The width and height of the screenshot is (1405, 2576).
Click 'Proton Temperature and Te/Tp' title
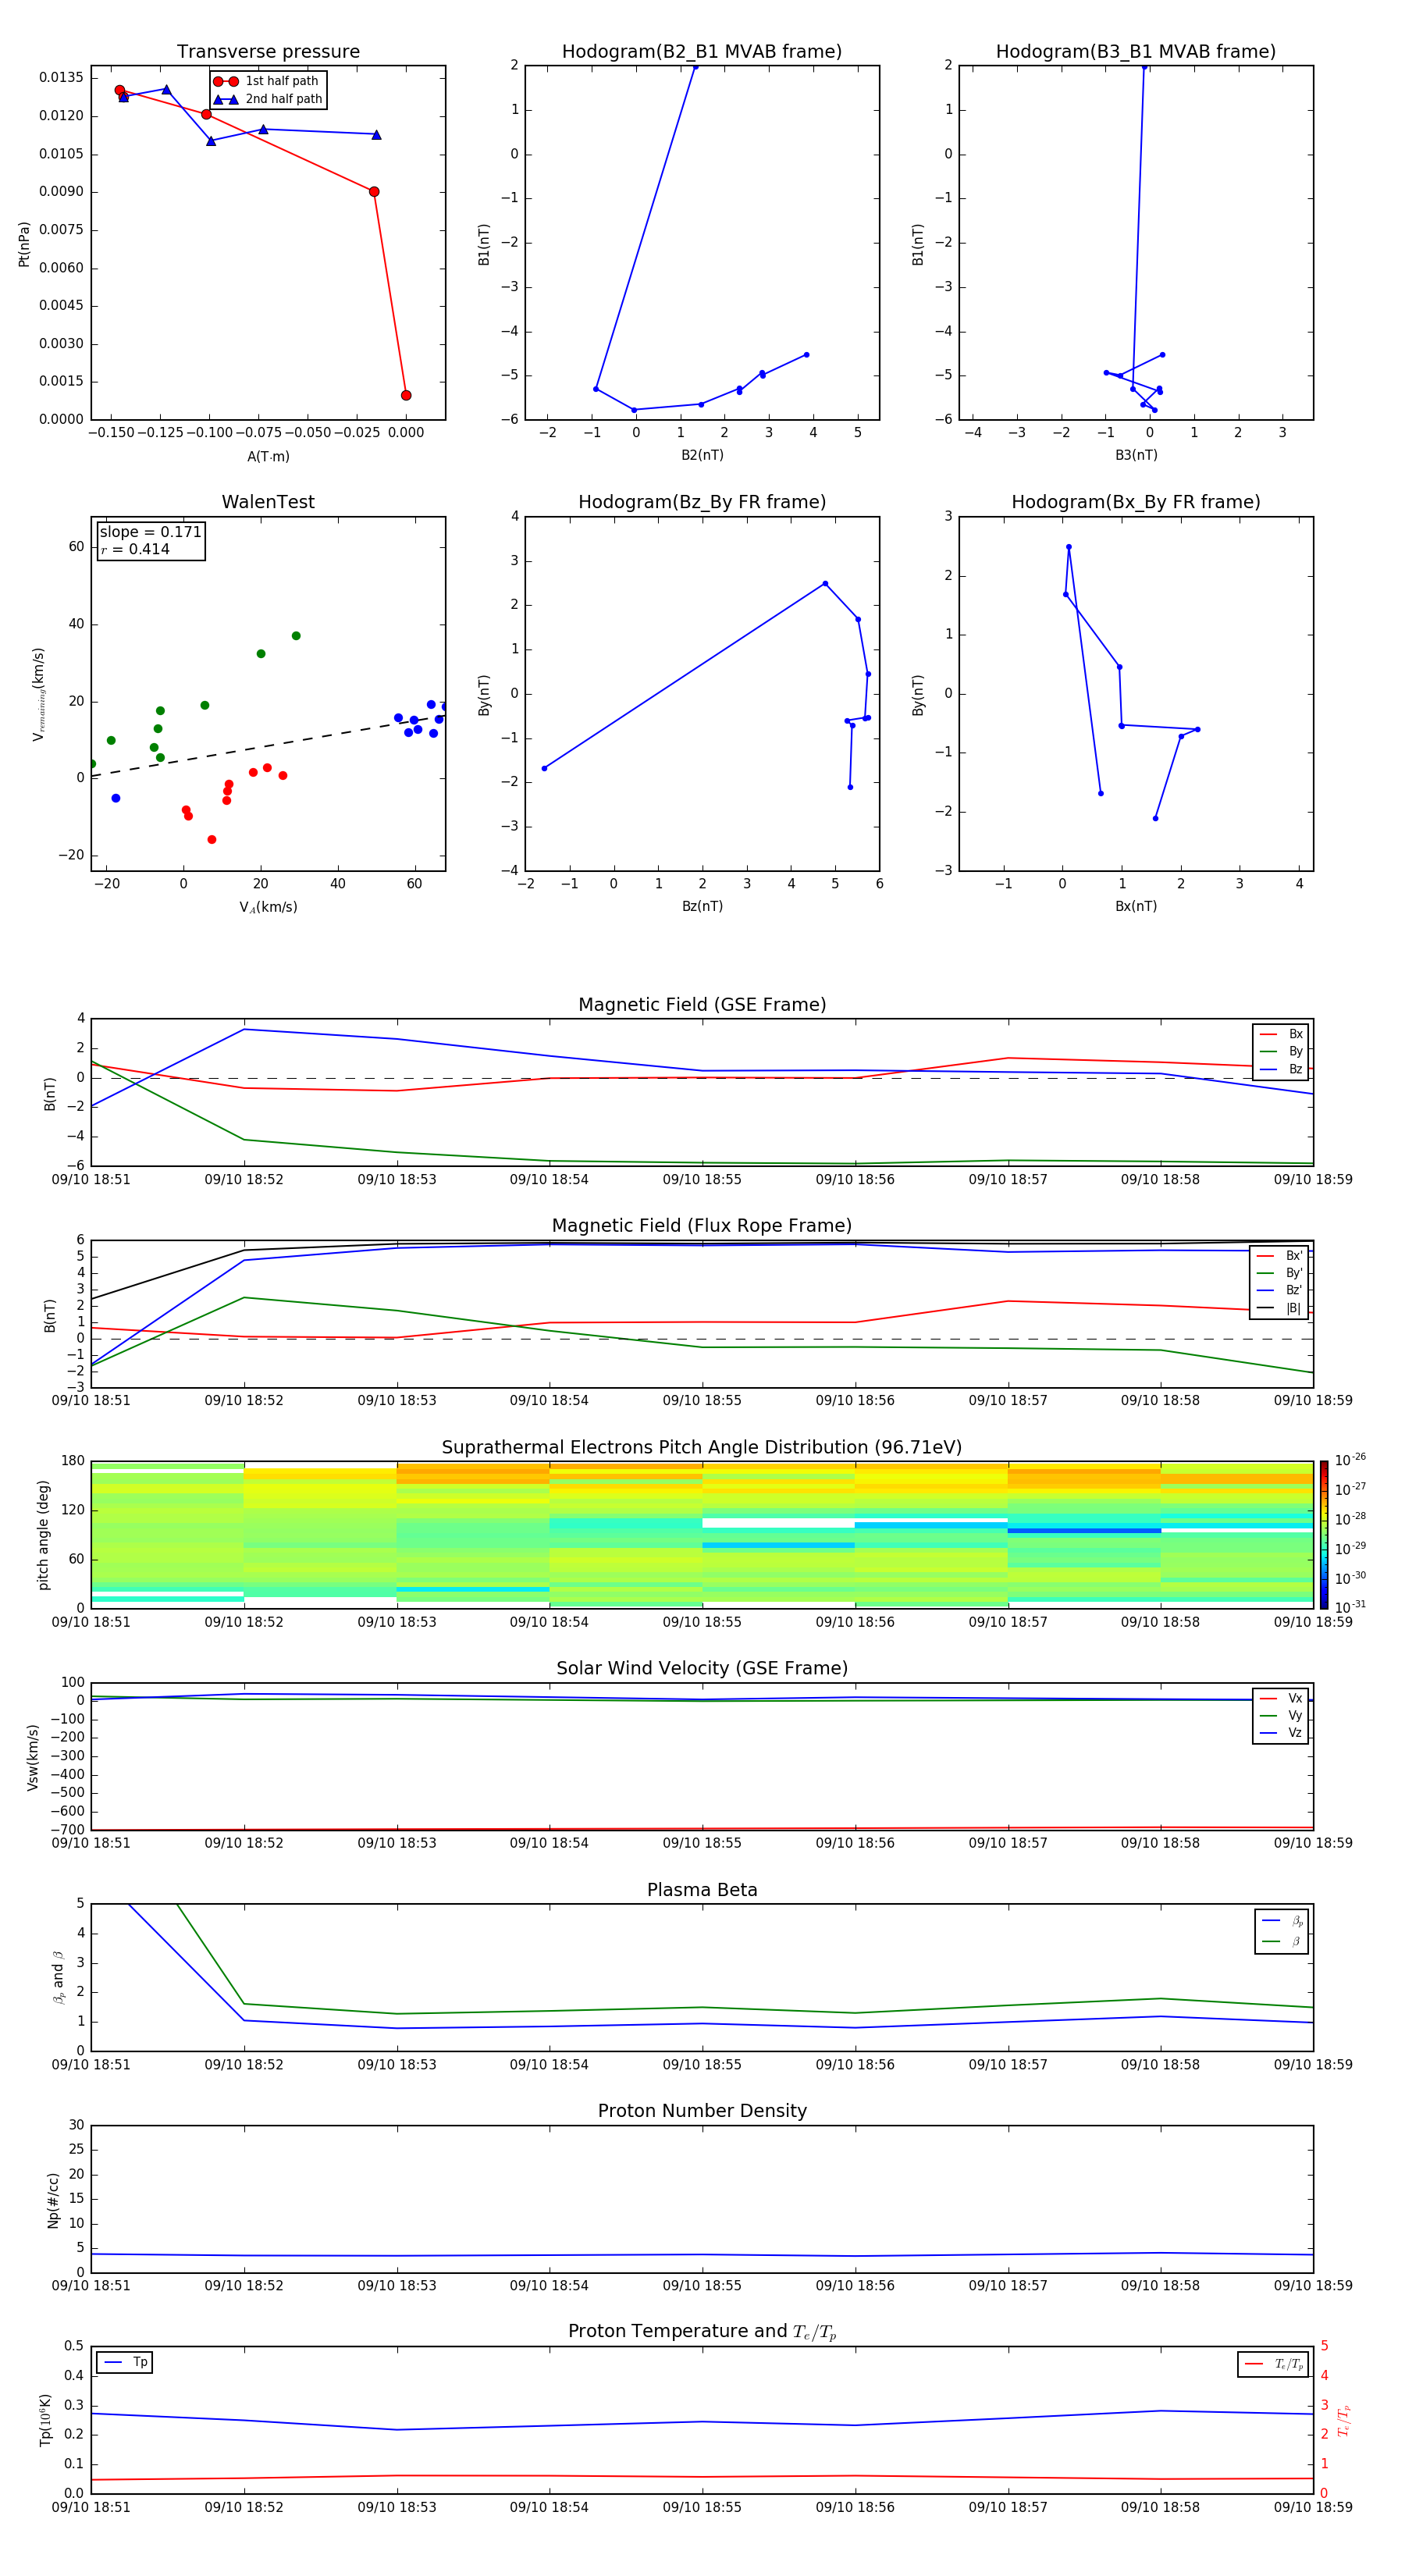click(702, 2332)
